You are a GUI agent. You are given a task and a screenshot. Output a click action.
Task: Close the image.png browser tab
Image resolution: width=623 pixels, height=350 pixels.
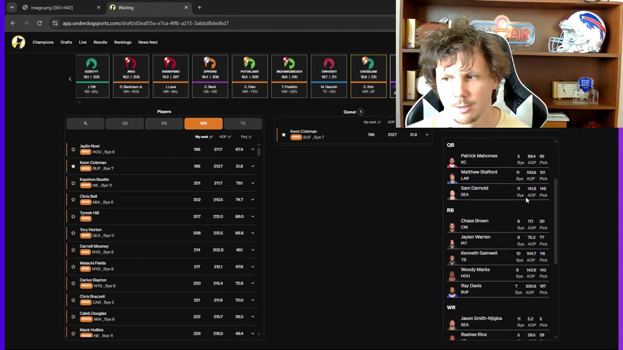(x=98, y=7)
